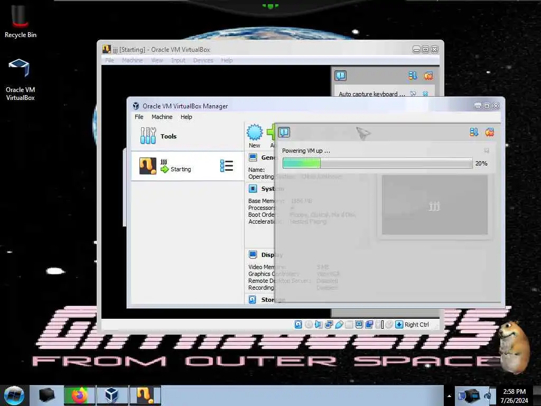Open View menu in jjj VM window
541x406 pixels.
coord(157,60)
